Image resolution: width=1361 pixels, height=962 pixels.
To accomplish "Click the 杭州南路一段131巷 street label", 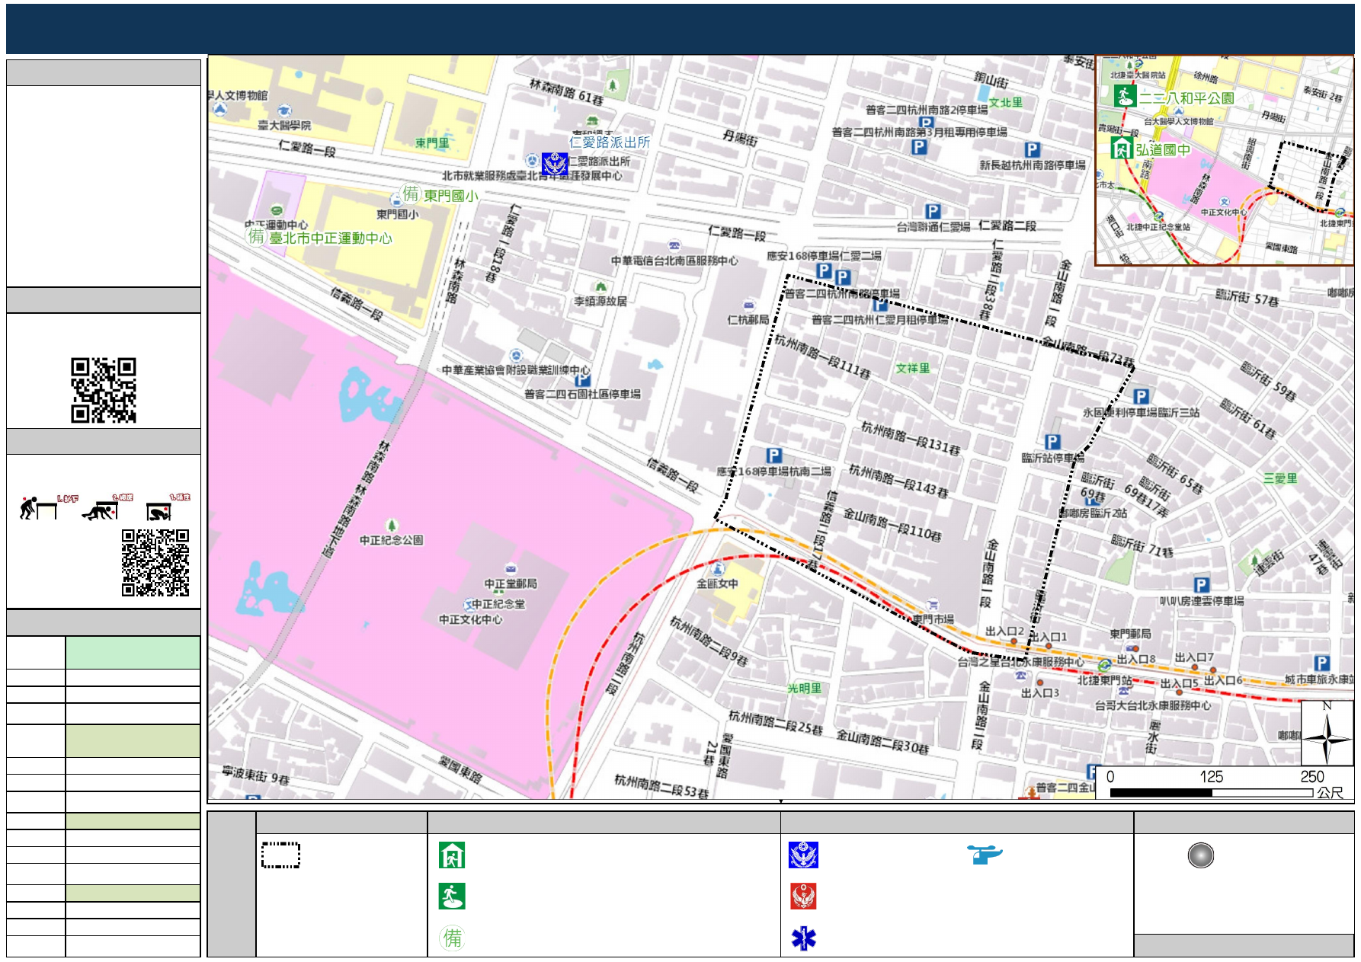I will (911, 438).
